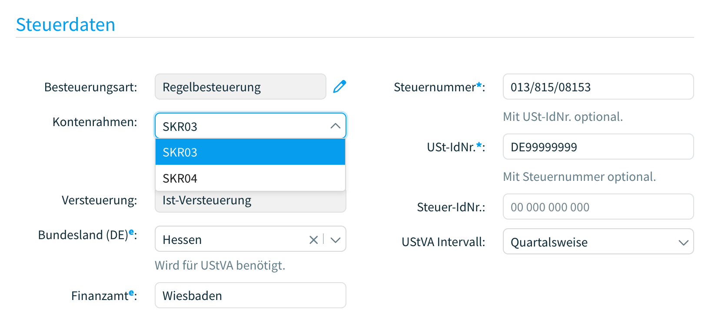Choose SKR04 from the open list
The width and height of the screenshot is (718, 330).
point(250,178)
